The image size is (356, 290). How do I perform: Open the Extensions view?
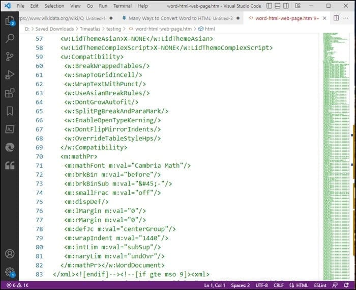10,93
